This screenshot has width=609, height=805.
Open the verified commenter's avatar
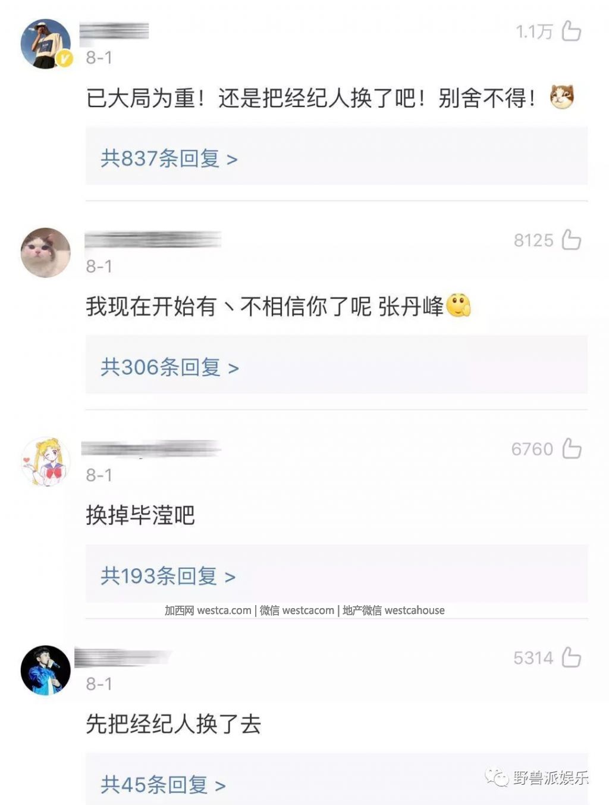pos(46,44)
